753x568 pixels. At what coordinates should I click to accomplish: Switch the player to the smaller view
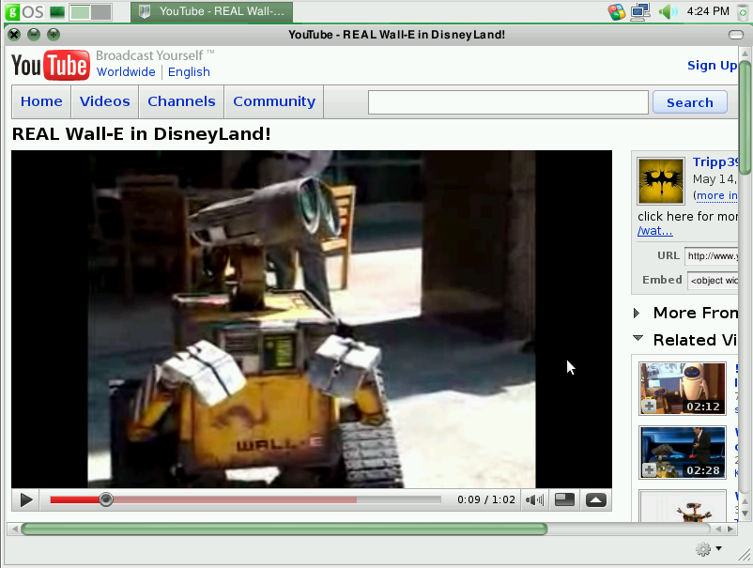point(564,499)
